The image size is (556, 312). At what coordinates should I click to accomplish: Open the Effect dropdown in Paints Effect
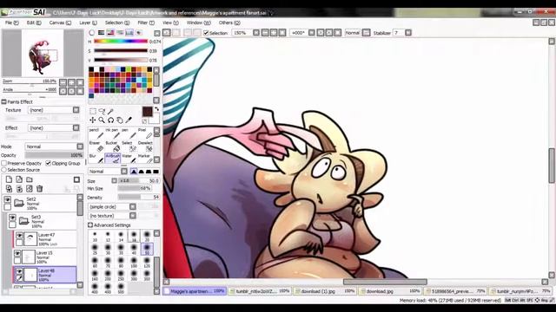point(76,127)
